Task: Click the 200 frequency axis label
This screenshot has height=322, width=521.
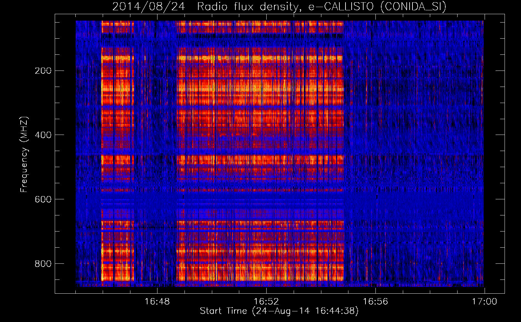Action: (x=43, y=71)
